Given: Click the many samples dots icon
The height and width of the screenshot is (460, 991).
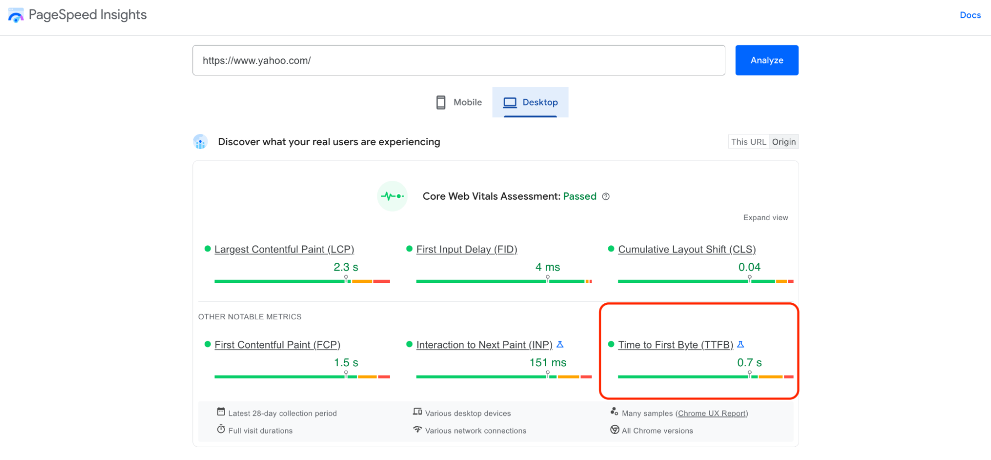Looking at the screenshot, I should click(x=614, y=411).
